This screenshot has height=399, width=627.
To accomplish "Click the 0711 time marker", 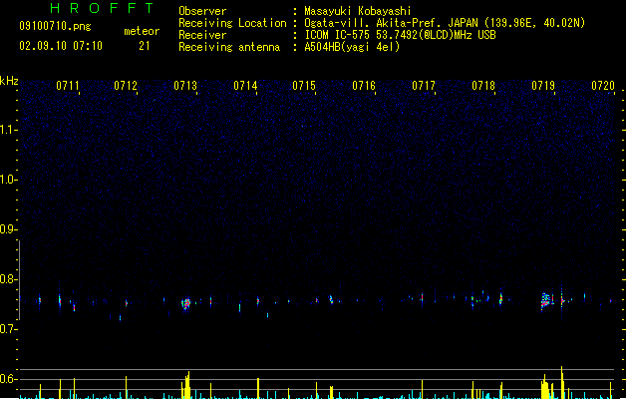I will point(68,86).
